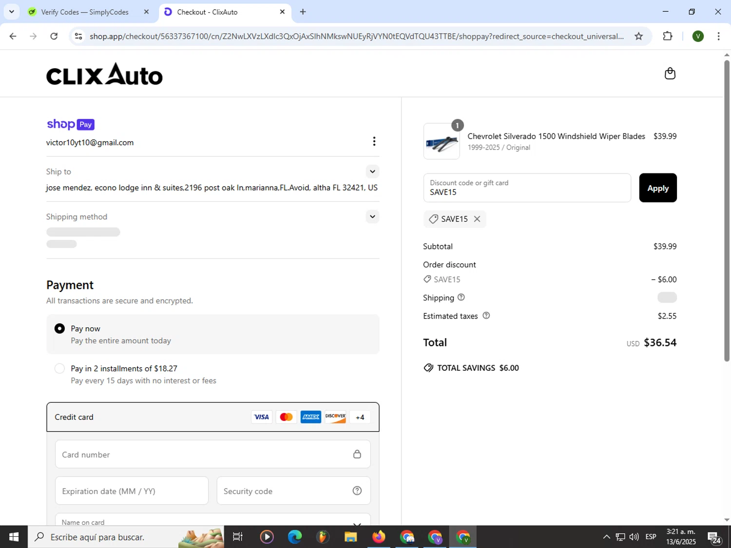View site information icon in address bar

point(78,36)
